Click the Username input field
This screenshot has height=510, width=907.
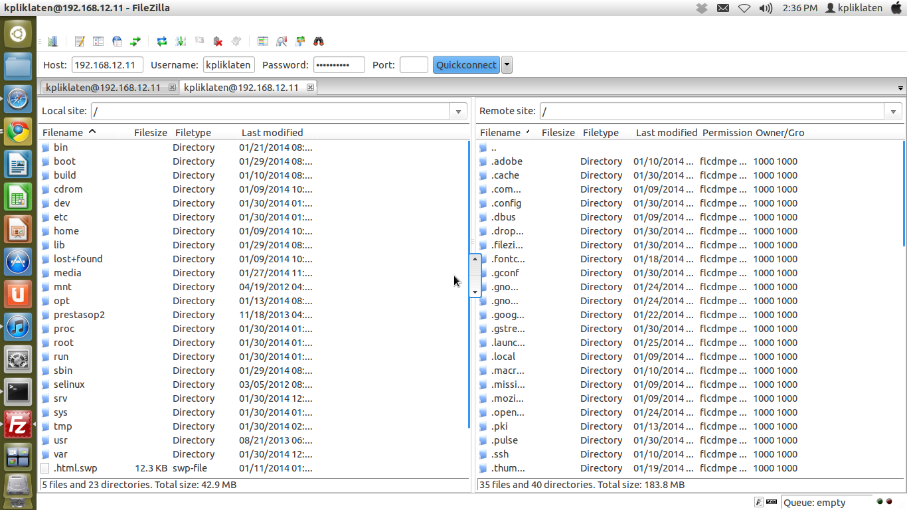[229, 65]
